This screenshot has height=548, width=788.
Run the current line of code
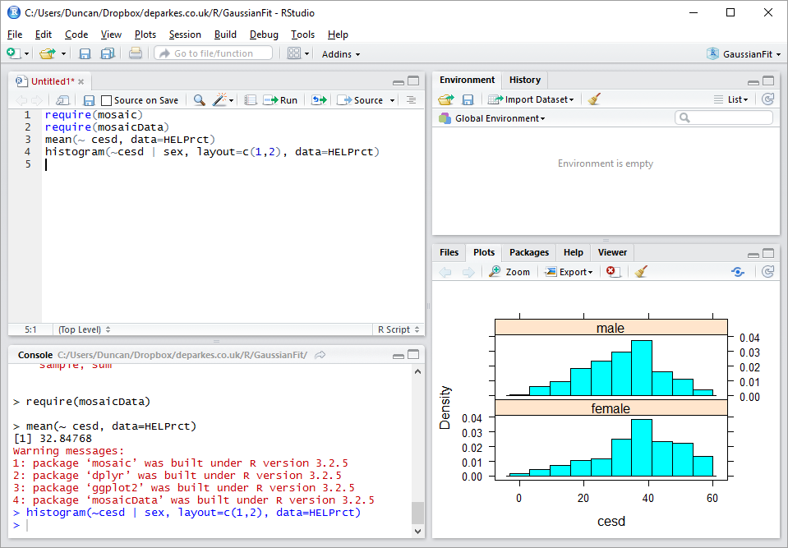click(x=280, y=99)
